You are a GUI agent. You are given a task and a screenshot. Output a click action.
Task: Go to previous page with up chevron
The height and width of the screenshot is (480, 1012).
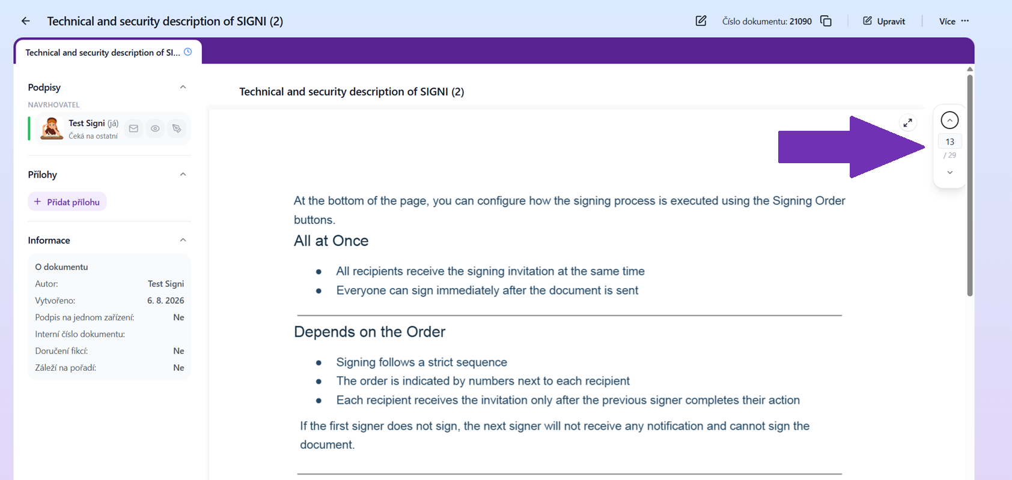click(950, 120)
